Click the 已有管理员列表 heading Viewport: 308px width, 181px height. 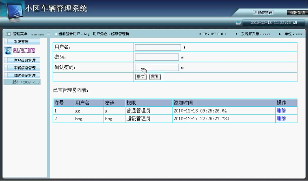(71, 90)
